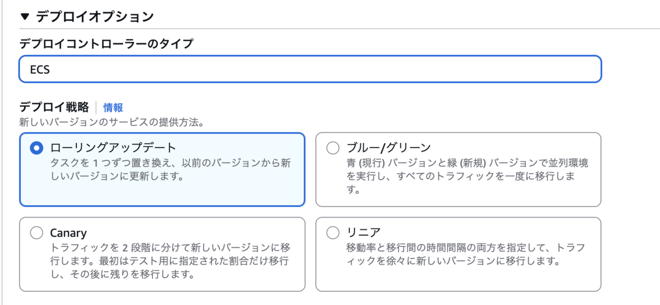Select the ブルー/グリーン radio button
Screen dimensions: 660x305
[333, 148]
